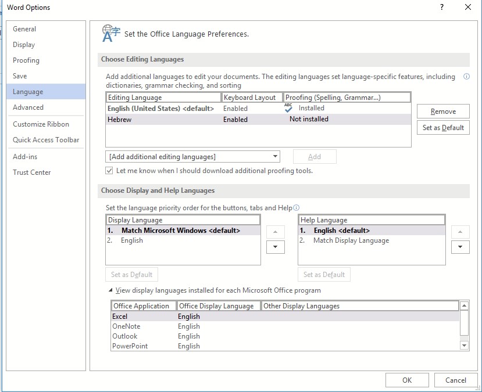Click Set as Default under Display Language
Screen dimensions: 482x392
coord(131,275)
